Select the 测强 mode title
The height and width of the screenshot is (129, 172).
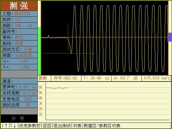tap(19, 6)
